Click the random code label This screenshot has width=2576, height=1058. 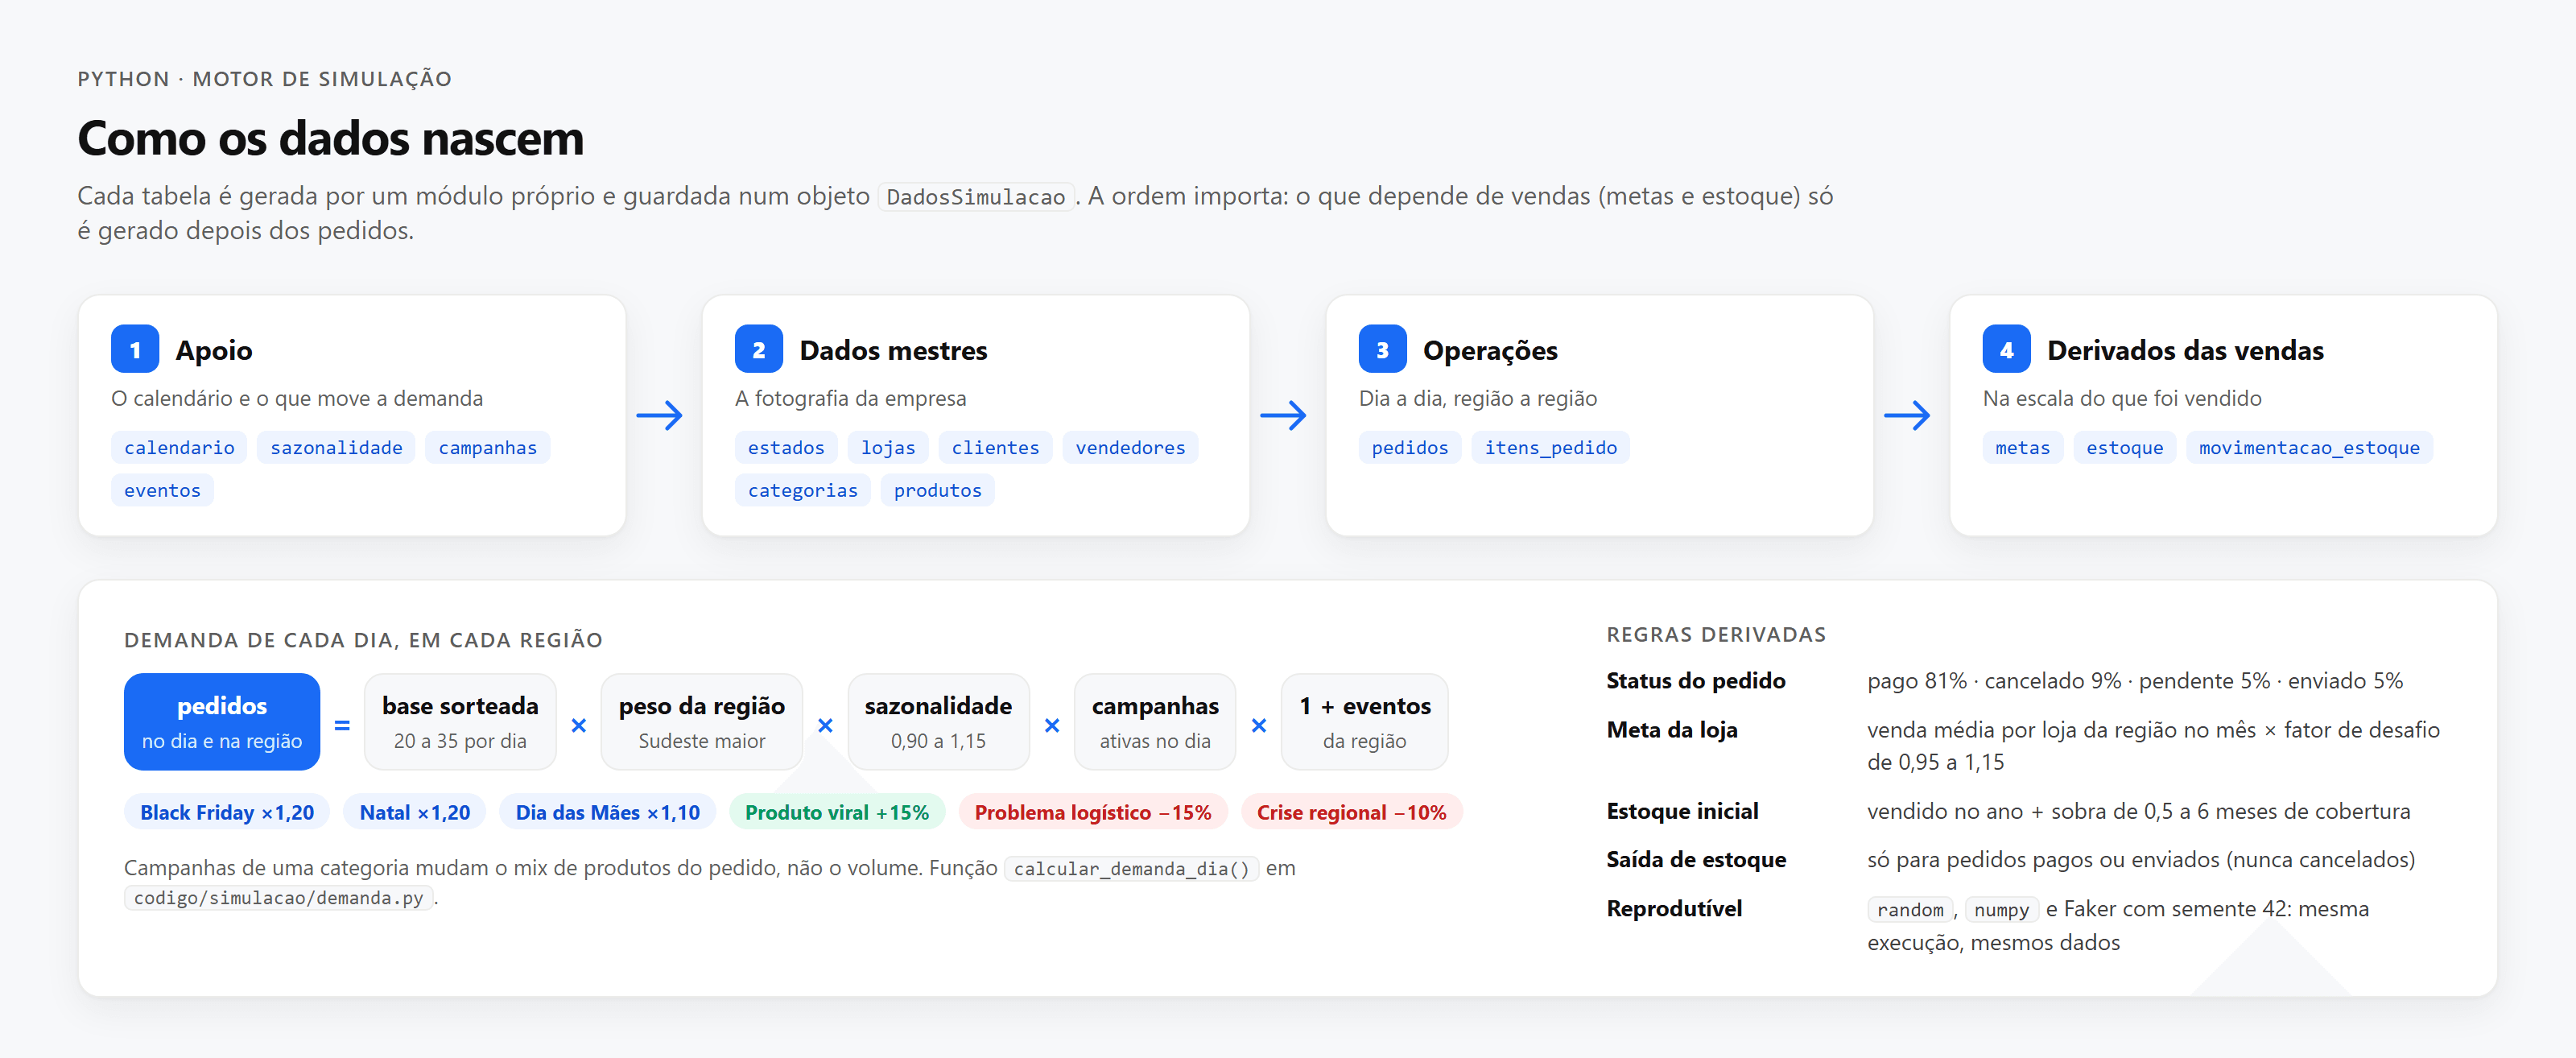click(x=1909, y=909)
